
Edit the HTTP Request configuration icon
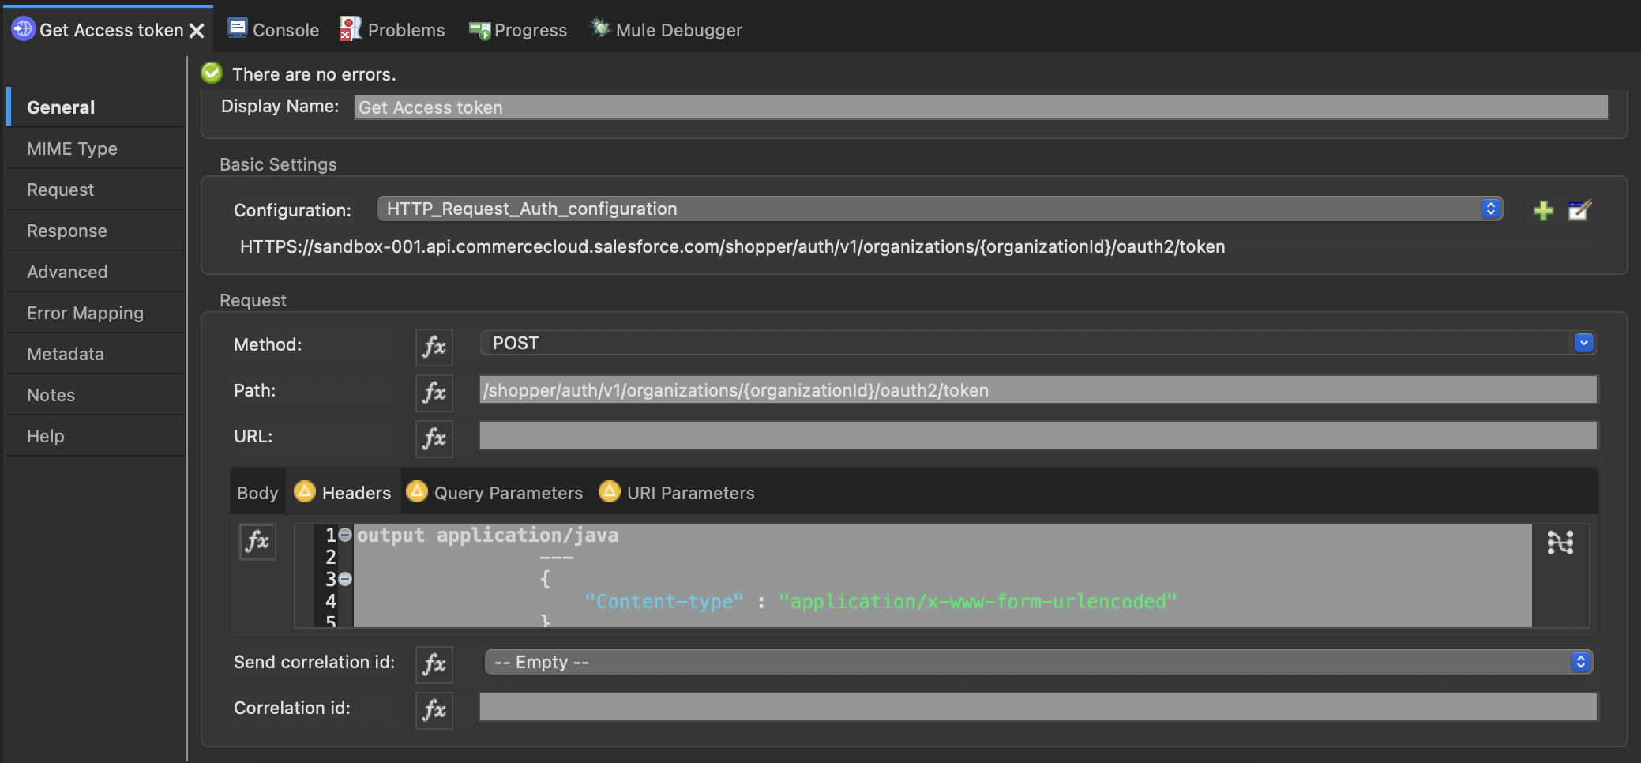[1579, 210]
